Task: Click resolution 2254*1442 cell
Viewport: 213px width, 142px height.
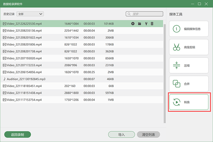Action: click(x=72, y=31)
